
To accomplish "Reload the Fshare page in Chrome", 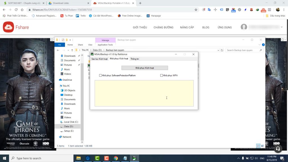I will point(16,10).
